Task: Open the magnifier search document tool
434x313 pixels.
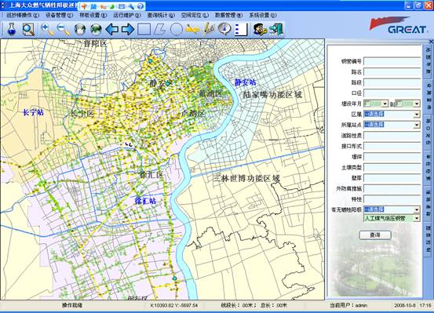Action: pyautogui.click(x=28, y=29)
